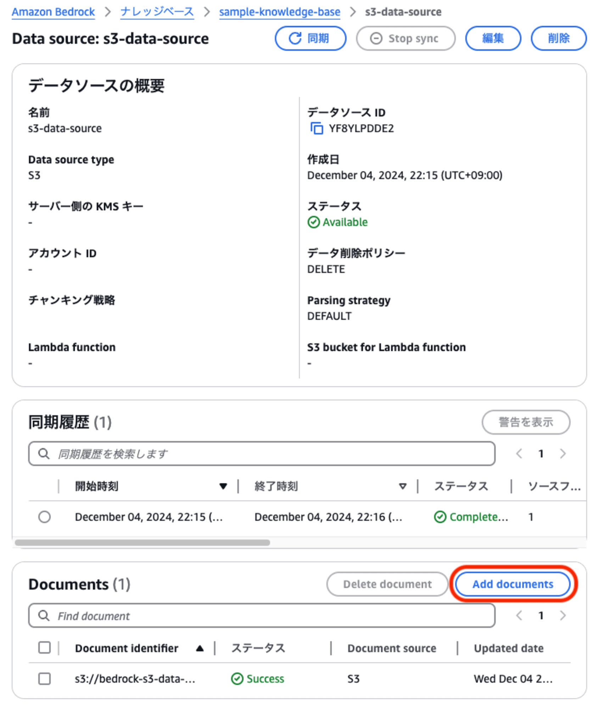Click the s3://bedrock-s3-data-... document identifier
Viewport: 598px width, 710px height.
pos(135,678)
